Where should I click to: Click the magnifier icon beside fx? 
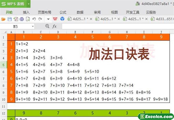pyautogui.click(x=47, y=26)
